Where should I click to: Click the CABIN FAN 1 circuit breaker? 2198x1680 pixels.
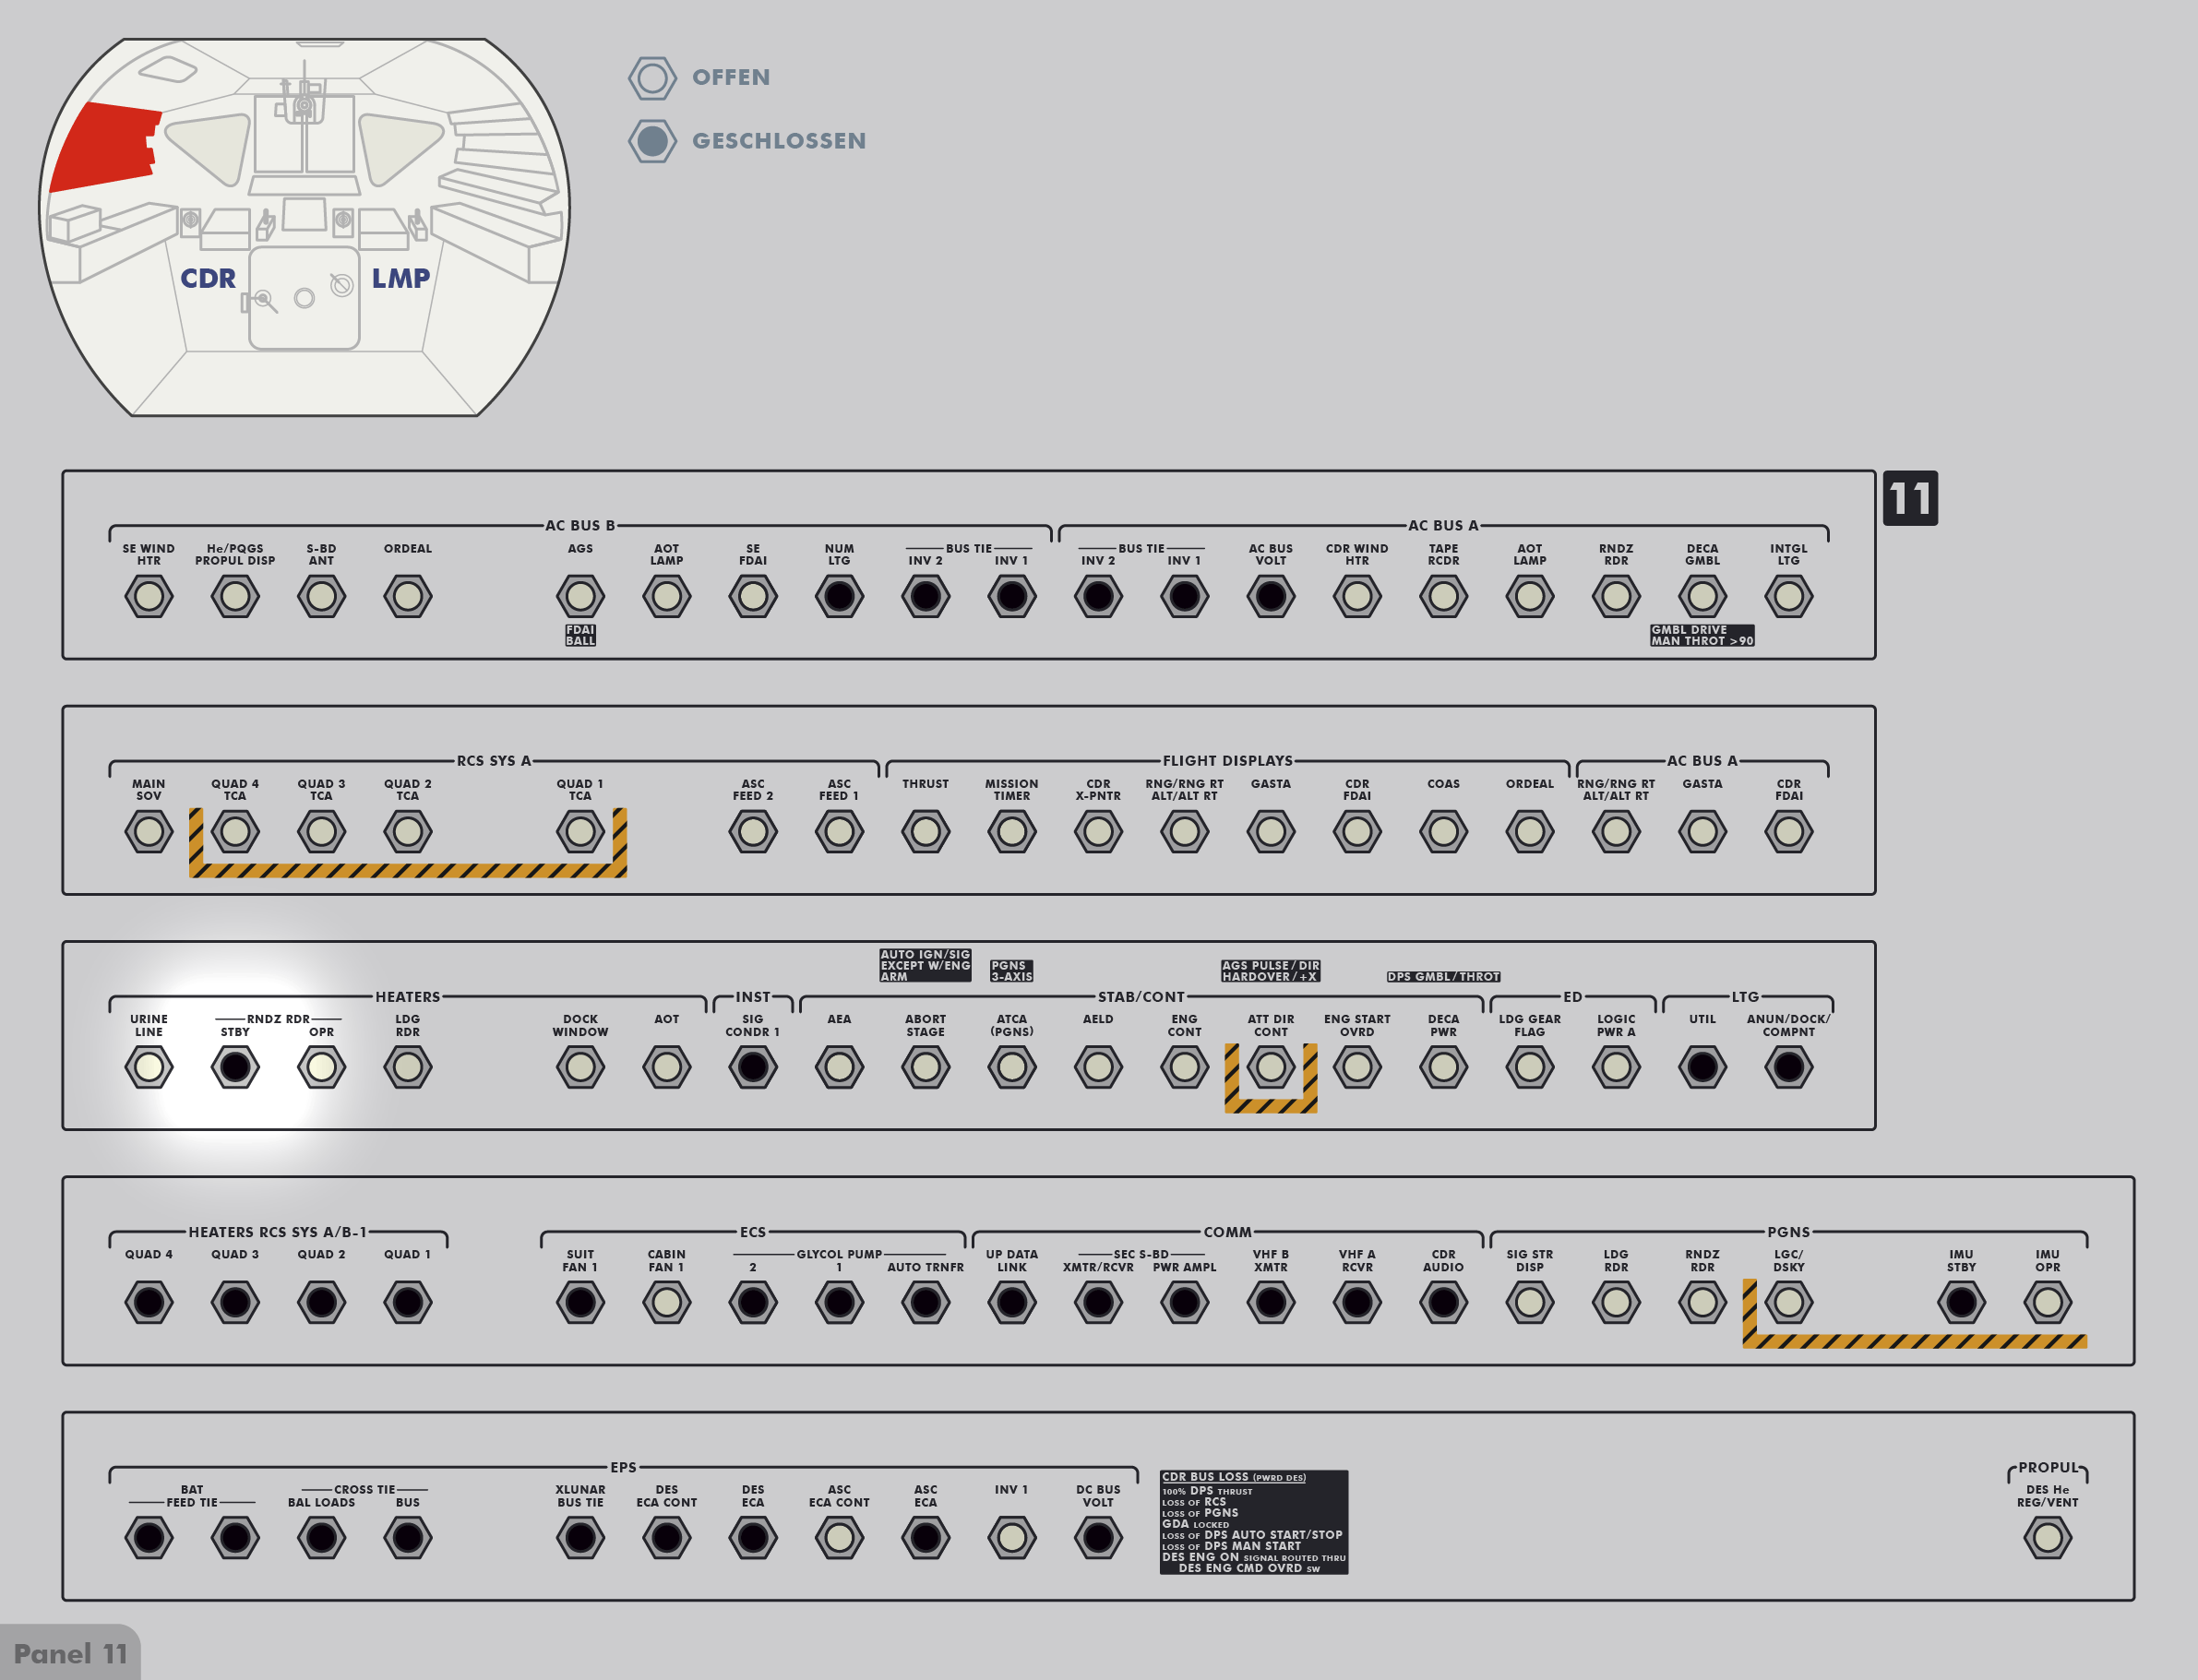(x=666, y=1302)
